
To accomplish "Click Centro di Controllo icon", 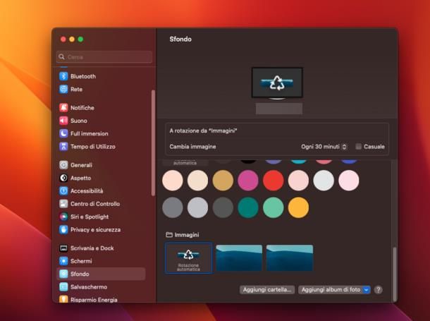I will [63, 204].
